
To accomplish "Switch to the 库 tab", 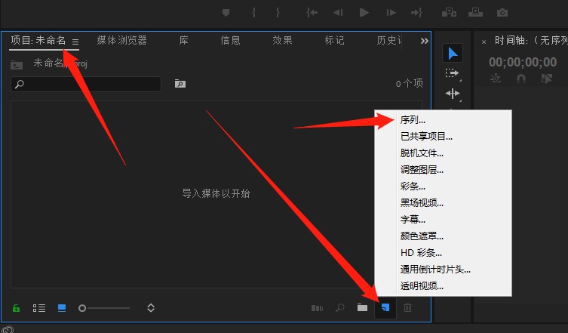I will [183, 40].
